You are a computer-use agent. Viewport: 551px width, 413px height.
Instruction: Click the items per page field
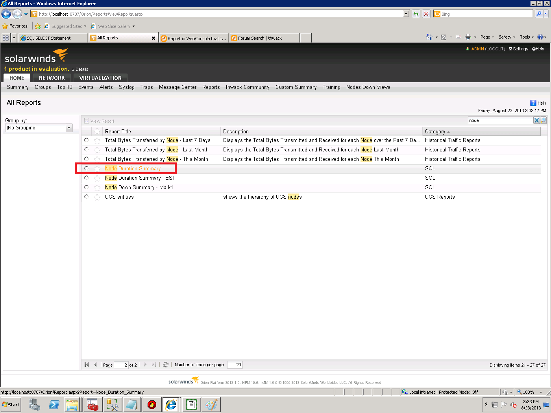click(x=235, y=365)
